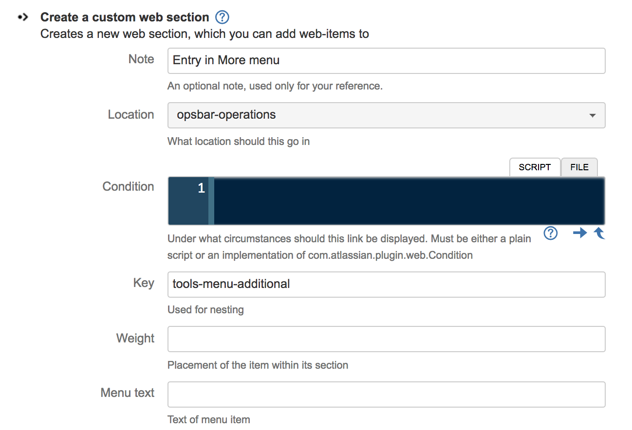The image size is (632, 430).
Task: Select line number 1 in the editor gutter
Action: [x=201, y=189]
